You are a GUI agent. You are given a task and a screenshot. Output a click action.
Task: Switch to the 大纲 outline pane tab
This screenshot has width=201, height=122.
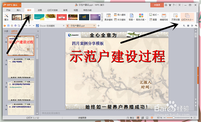6,31
